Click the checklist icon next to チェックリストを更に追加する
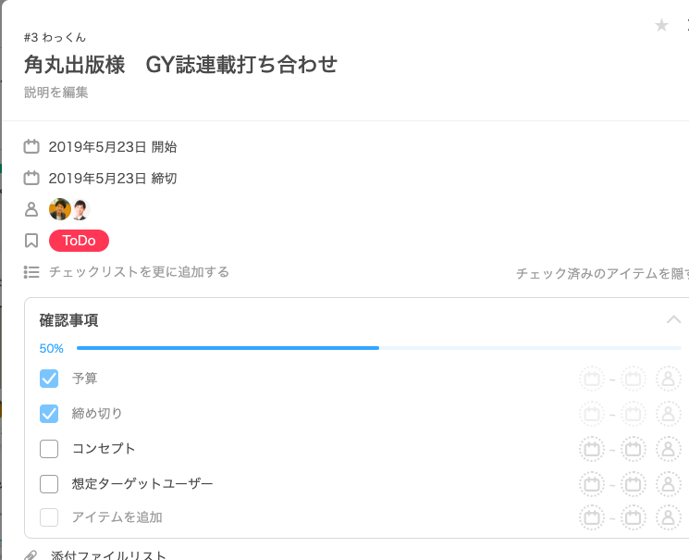 pyautogui.click(x=31, y=272)
